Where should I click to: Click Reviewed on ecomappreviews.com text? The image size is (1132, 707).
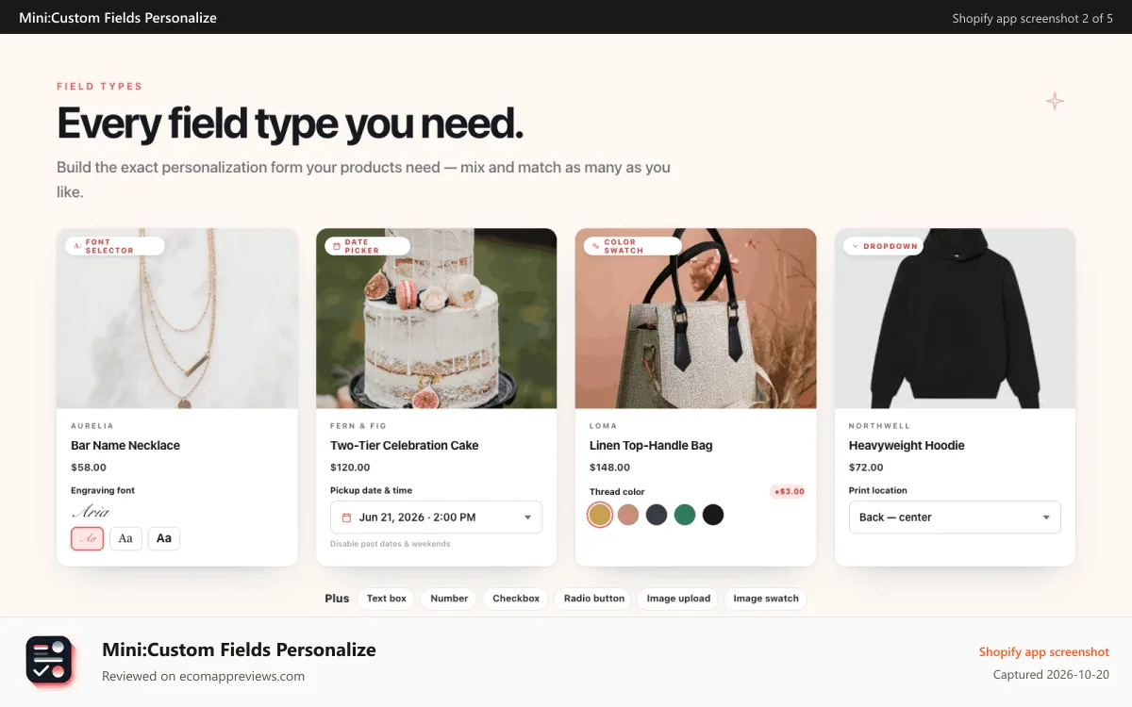click(204, 676)
